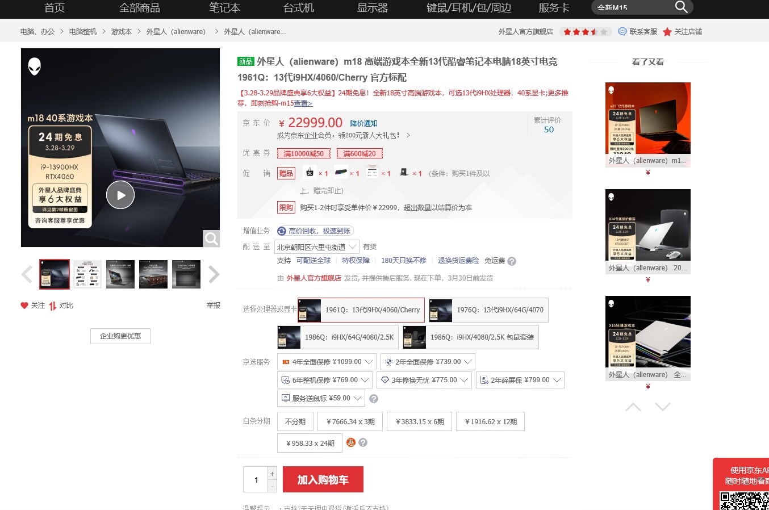Choose ¥3833.15 x 6期 installment
The width and height of the screenshot is (769, 510).
point(420,422)
